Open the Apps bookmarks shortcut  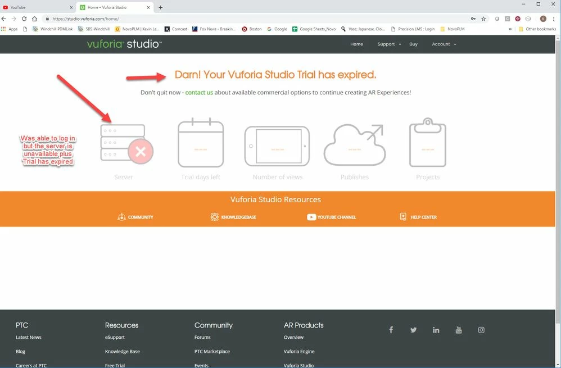coord(10,29)
